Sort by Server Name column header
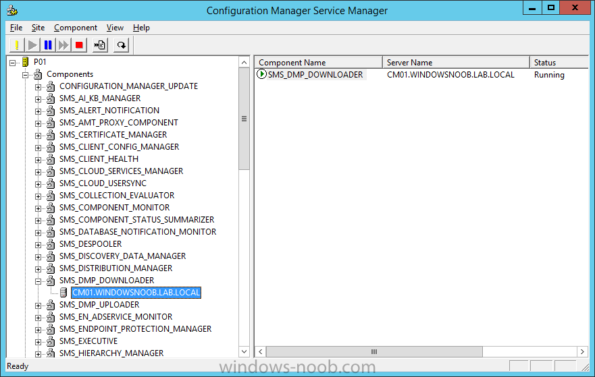This screenshot has height=377, width=595. [456, 63]
